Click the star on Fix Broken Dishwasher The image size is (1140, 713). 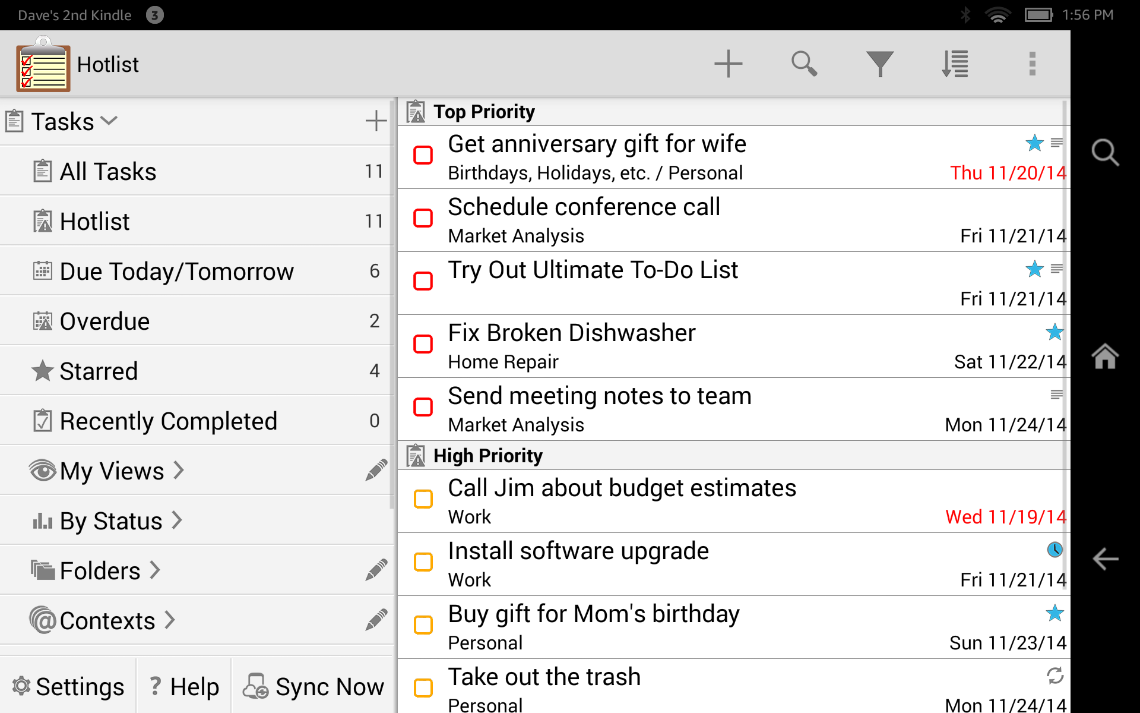(x=1054, y=332)
